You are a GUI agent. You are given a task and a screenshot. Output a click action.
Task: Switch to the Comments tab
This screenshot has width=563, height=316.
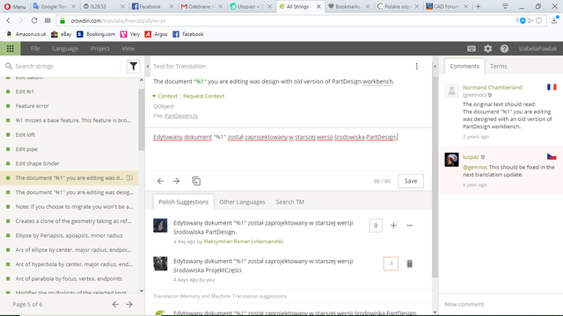(464, 67)
